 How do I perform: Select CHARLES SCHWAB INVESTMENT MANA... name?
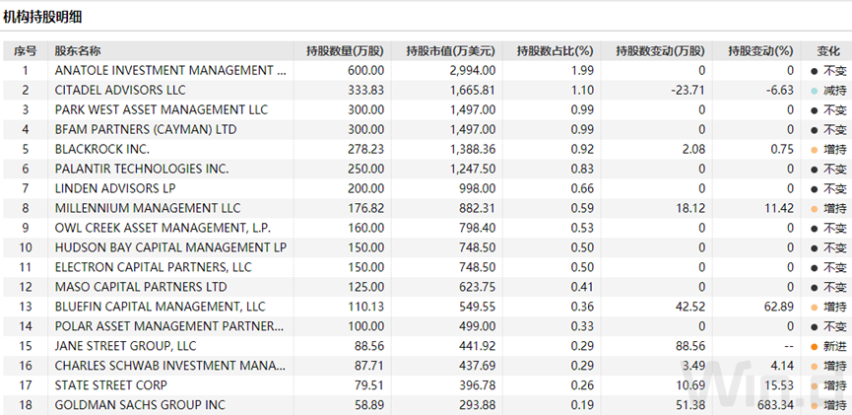click(x=169, y=366)
